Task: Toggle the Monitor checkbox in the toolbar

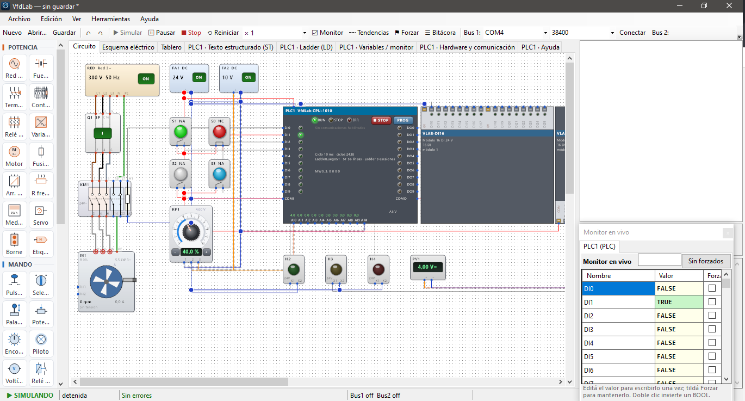Action: click(327, 33)
